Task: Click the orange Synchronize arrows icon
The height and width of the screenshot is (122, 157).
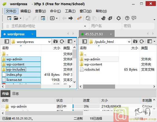Action: 79,18
